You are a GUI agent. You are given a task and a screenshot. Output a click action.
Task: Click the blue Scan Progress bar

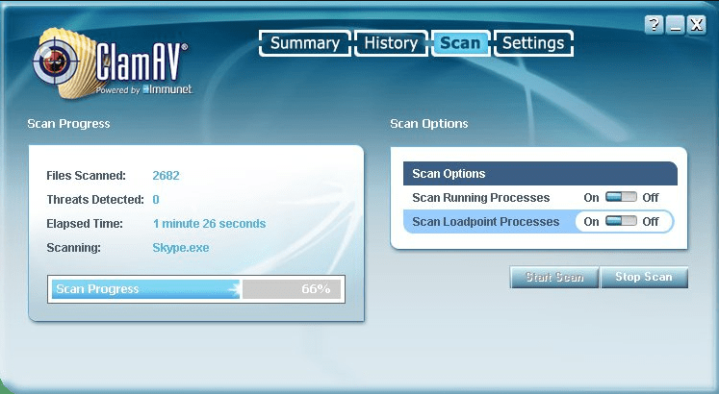(144, 288)
